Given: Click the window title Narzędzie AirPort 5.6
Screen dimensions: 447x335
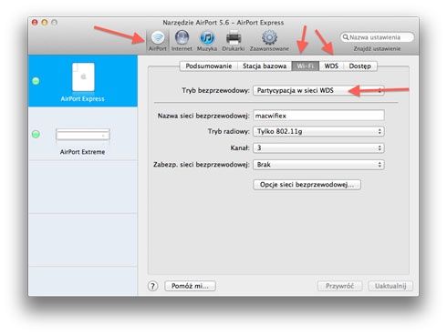Looking at the screenshot, I should click(223, 23).
